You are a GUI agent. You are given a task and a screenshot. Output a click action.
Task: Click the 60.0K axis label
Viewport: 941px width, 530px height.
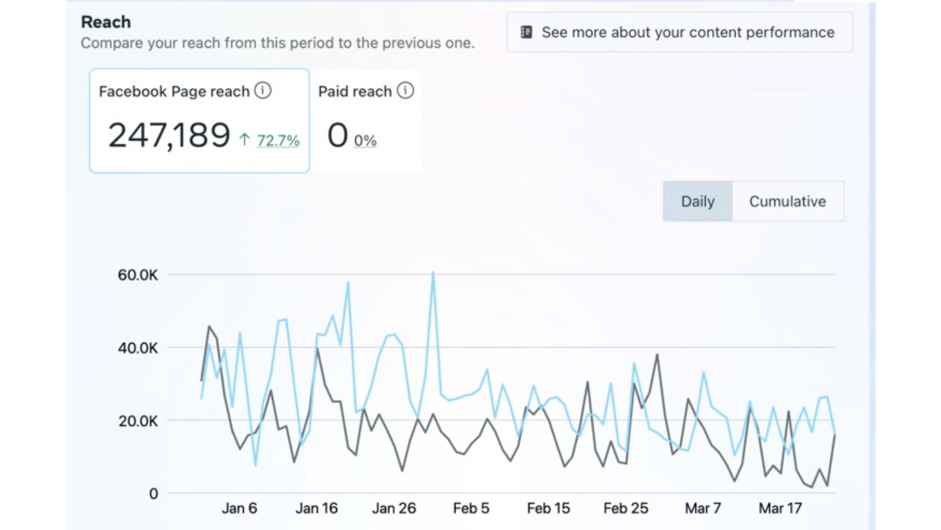138,275
